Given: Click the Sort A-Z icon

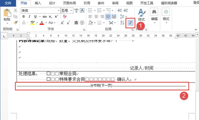Looking at the screenshot, I should coord(122,23).
